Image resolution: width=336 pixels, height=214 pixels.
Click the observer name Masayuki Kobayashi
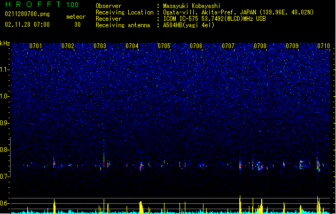[192, 6]
